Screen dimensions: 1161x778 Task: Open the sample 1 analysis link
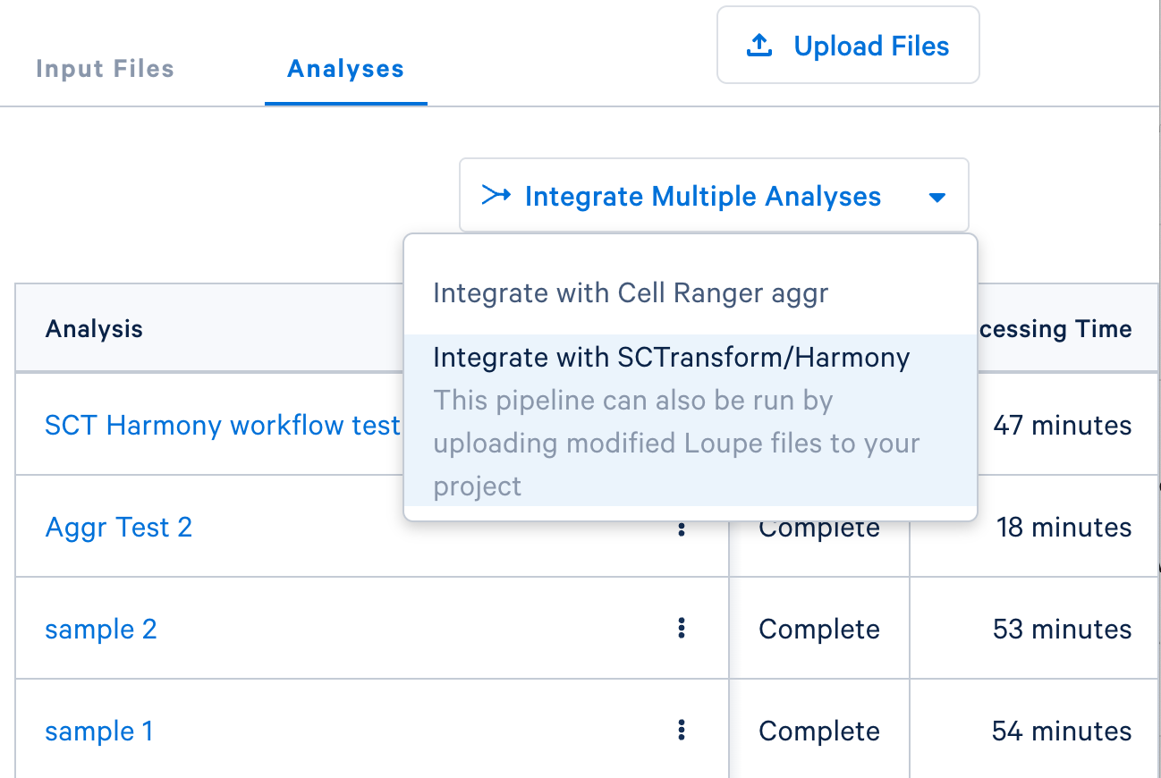pyautogui.click(x=99, y=731)
